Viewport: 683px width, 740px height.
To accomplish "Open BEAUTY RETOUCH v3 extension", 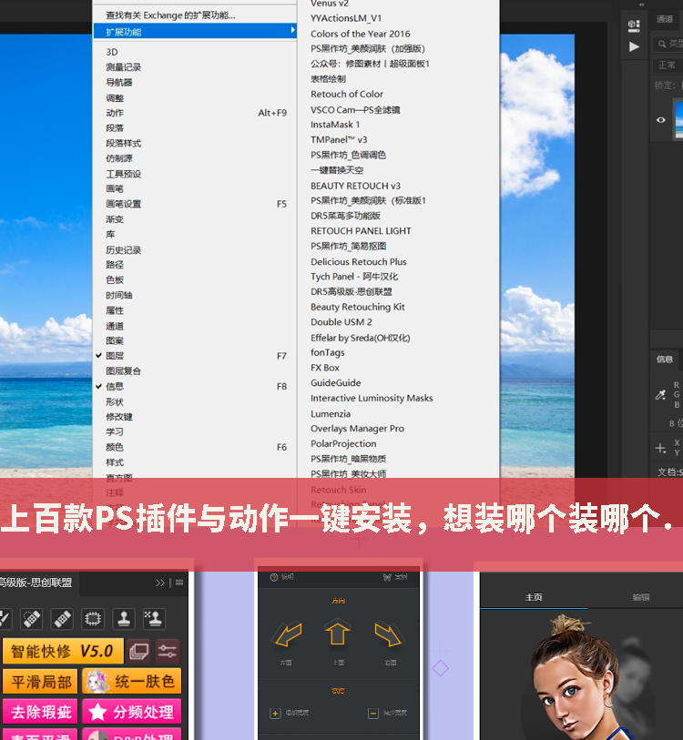I will point(355,186).
